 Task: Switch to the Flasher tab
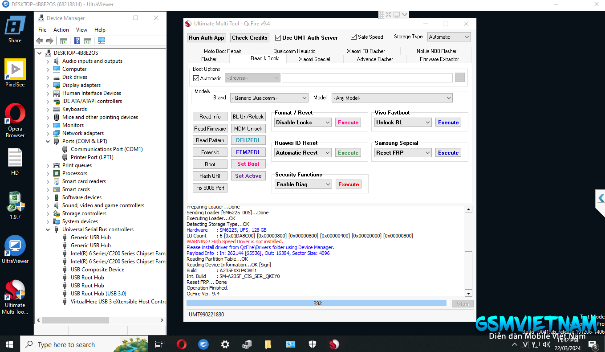click(209, 59)
